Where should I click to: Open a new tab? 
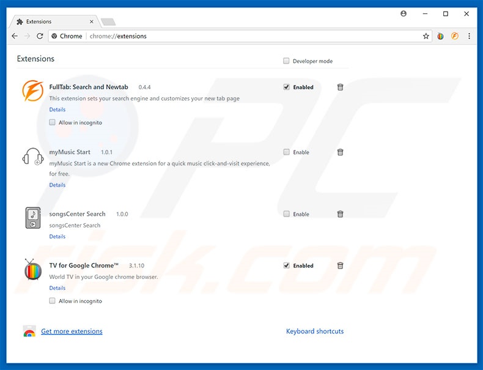pyautogui.click(x=108, y=22)
